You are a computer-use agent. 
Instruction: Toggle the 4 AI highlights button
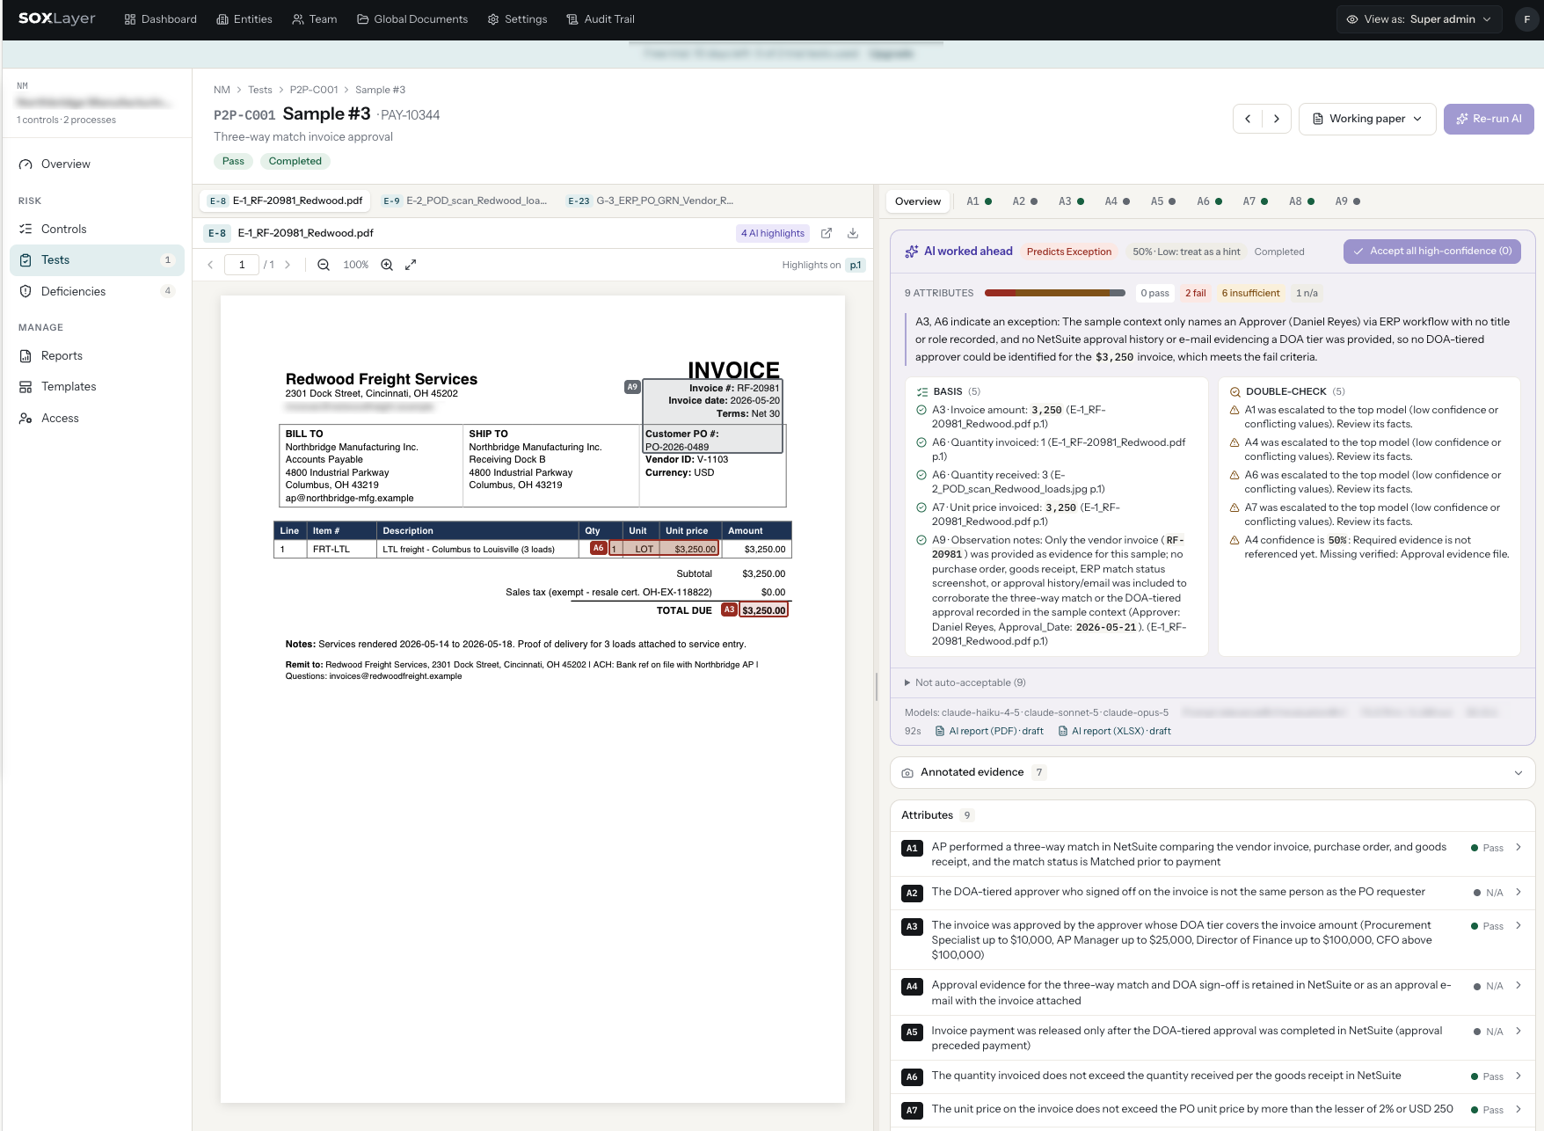point(773,233)
